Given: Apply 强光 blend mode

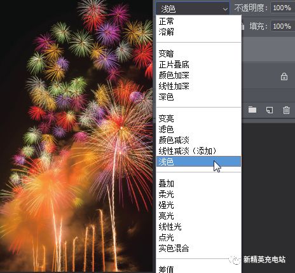Looking at the screenshot, I should 198,205.
